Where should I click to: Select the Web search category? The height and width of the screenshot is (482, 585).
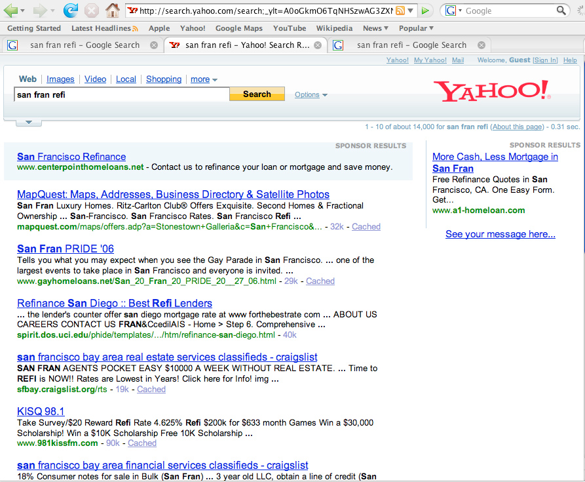[x=28, y=79]
